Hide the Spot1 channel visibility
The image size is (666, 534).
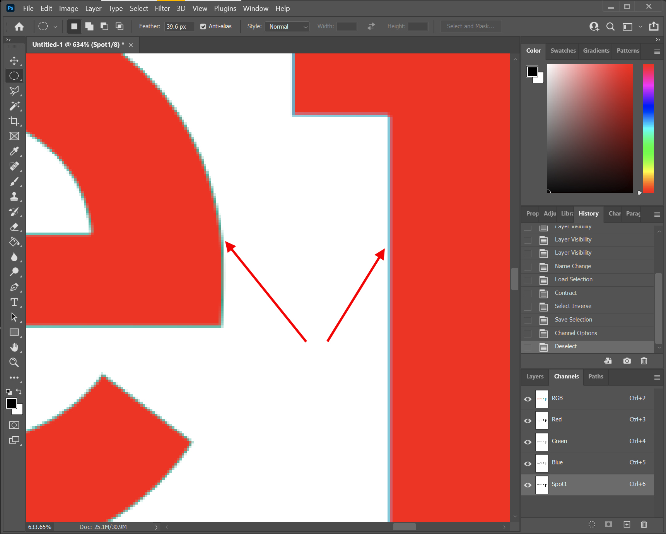coord(528,485)
